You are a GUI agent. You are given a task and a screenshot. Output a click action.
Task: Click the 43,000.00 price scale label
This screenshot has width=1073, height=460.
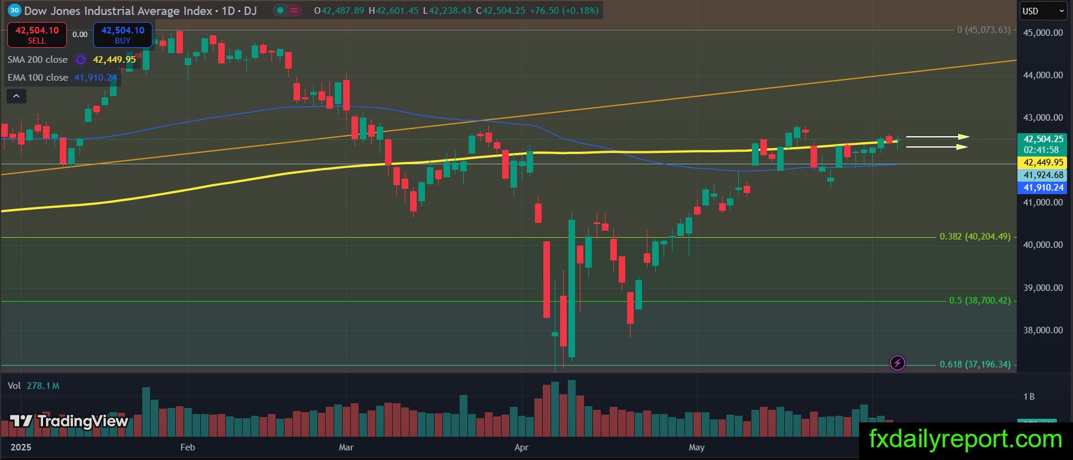pos(1043,118)
